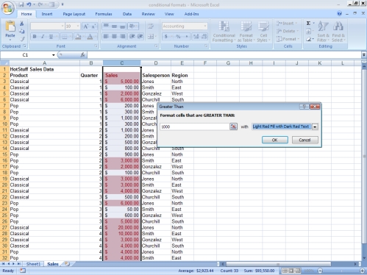Open the Page Layout ribbon tab
Image resolution: width=367 pixels, height=275 pixels.
click(x=74, y=14)
